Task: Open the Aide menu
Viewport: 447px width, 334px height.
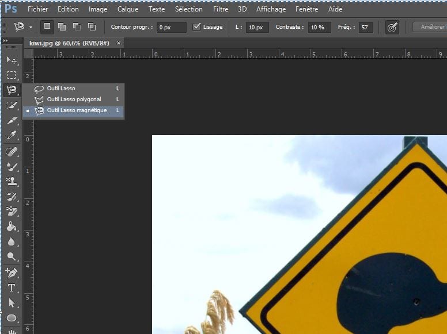Action: [x=335, y=9]
